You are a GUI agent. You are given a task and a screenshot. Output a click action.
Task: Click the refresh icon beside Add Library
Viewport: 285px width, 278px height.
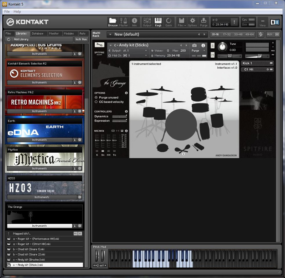click(9, 39)
